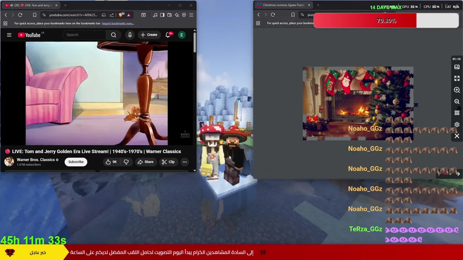
Task: Click the cast media icon in YouTube address bar
Action: pyautogui.click(x=104, y=15)
